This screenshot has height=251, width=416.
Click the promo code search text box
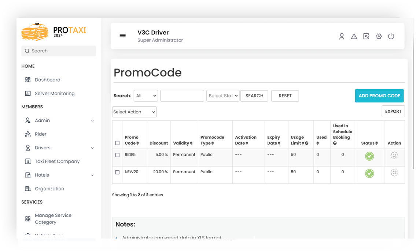pyautogui.click(x=182, y=96)
